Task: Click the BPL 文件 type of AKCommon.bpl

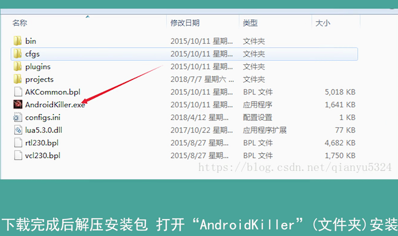Action: point(258,92)
